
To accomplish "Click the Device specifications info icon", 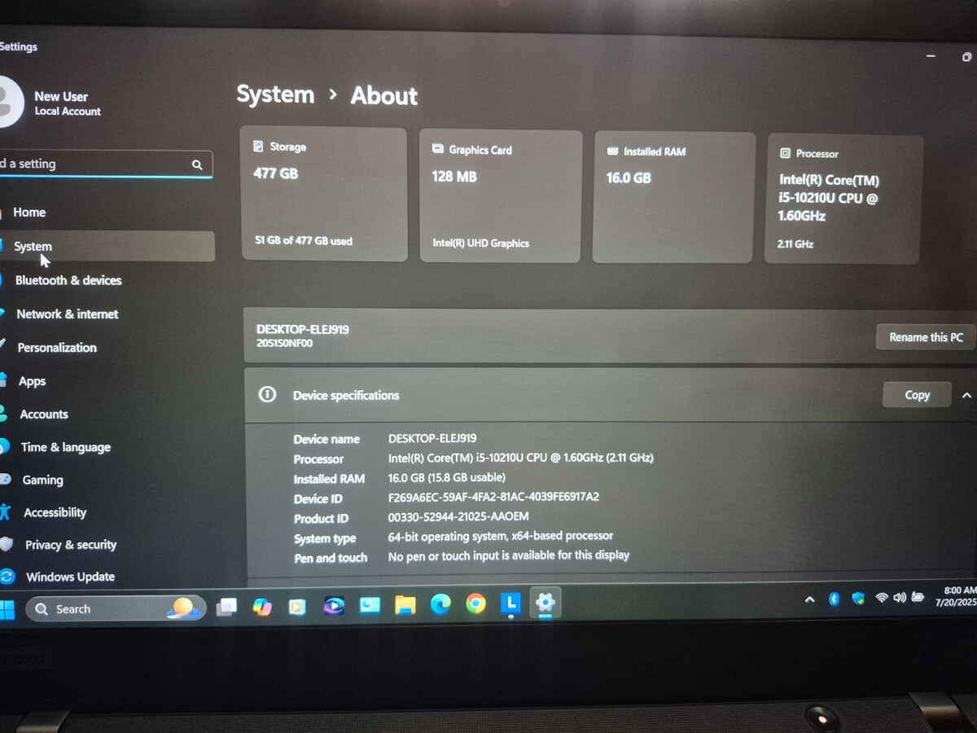I will 267,394.
